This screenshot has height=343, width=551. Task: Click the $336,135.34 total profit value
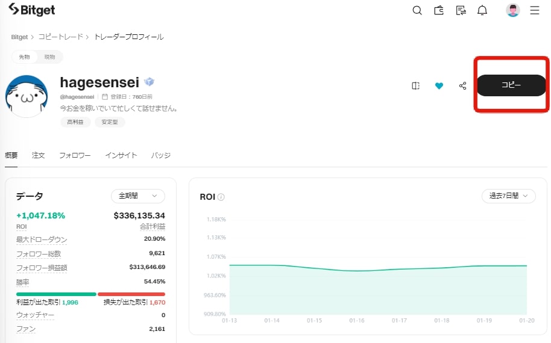click(139, 215)
